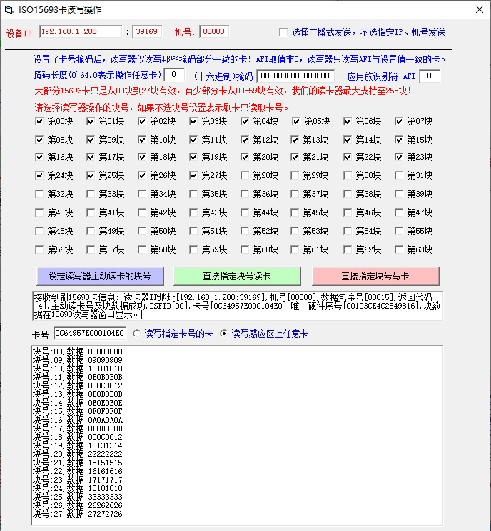Focus the port number field 39169
This screenshot has height=531, width=491.
[x=148, y=31]
